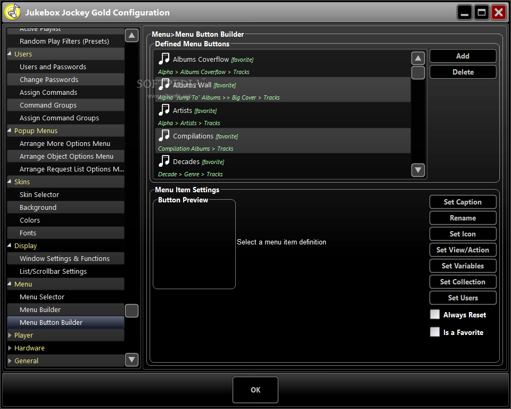Select the Albums Coverflow [favorite] entry

point(283,64)
